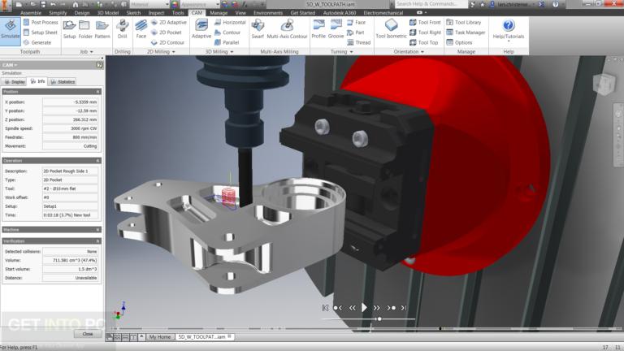Open the 3D Model ribbon tab
This screenshot has width=624, height=351.
108,13
